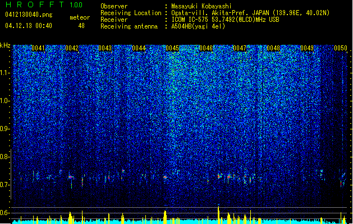
Task: Click time marker 0049
Action: [x=307, y=48]
